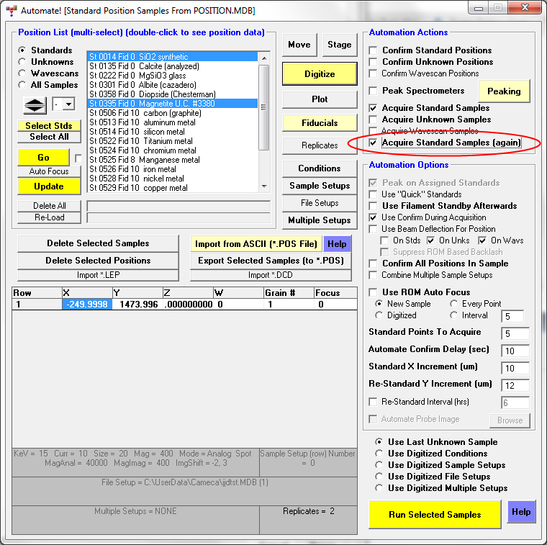Click the Fiducials button
The width and height of the screenshot is (547, 545).
[320, 123]
